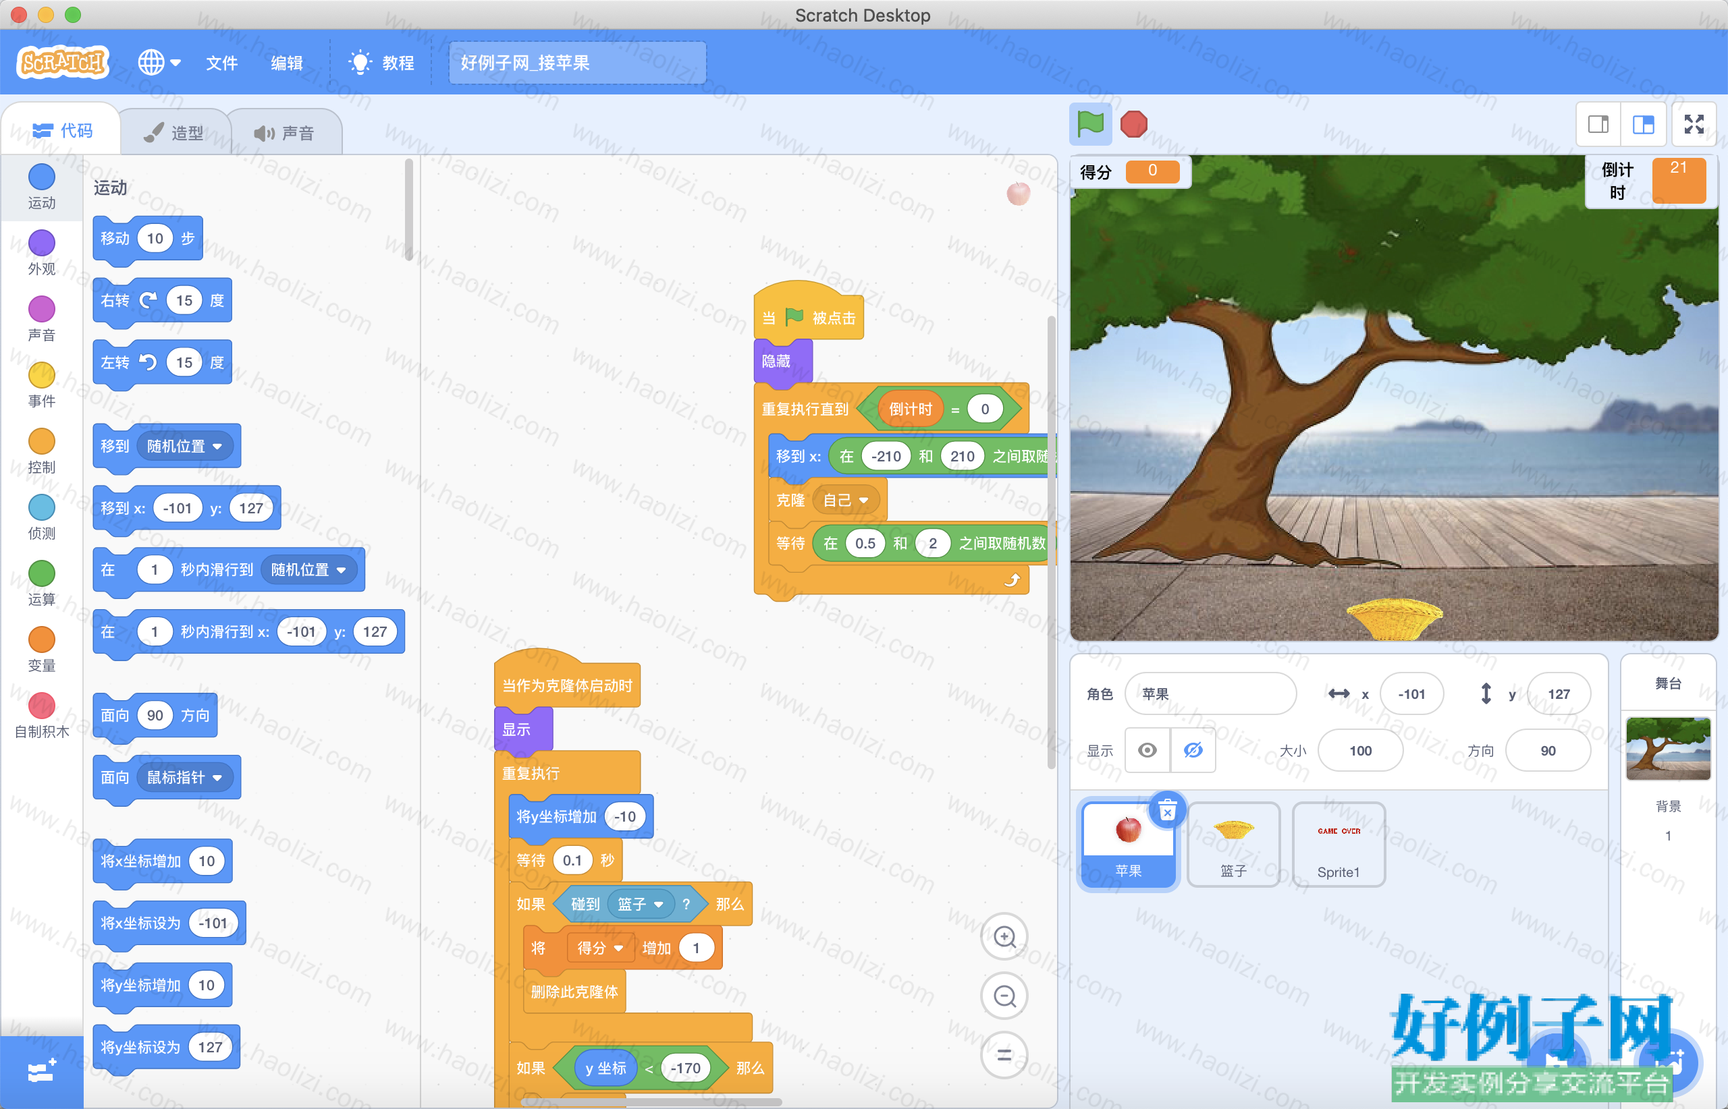Select the Sprite1 thumbnail
Viewport: 1728px width, 1109px height.
point(1339,845)
